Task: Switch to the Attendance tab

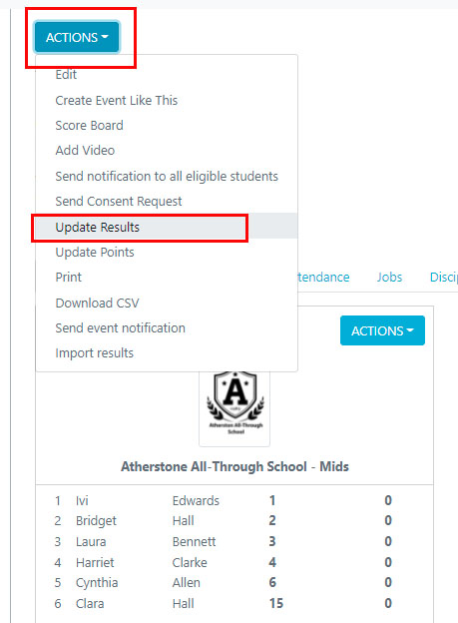Action: tap(323, 278)
